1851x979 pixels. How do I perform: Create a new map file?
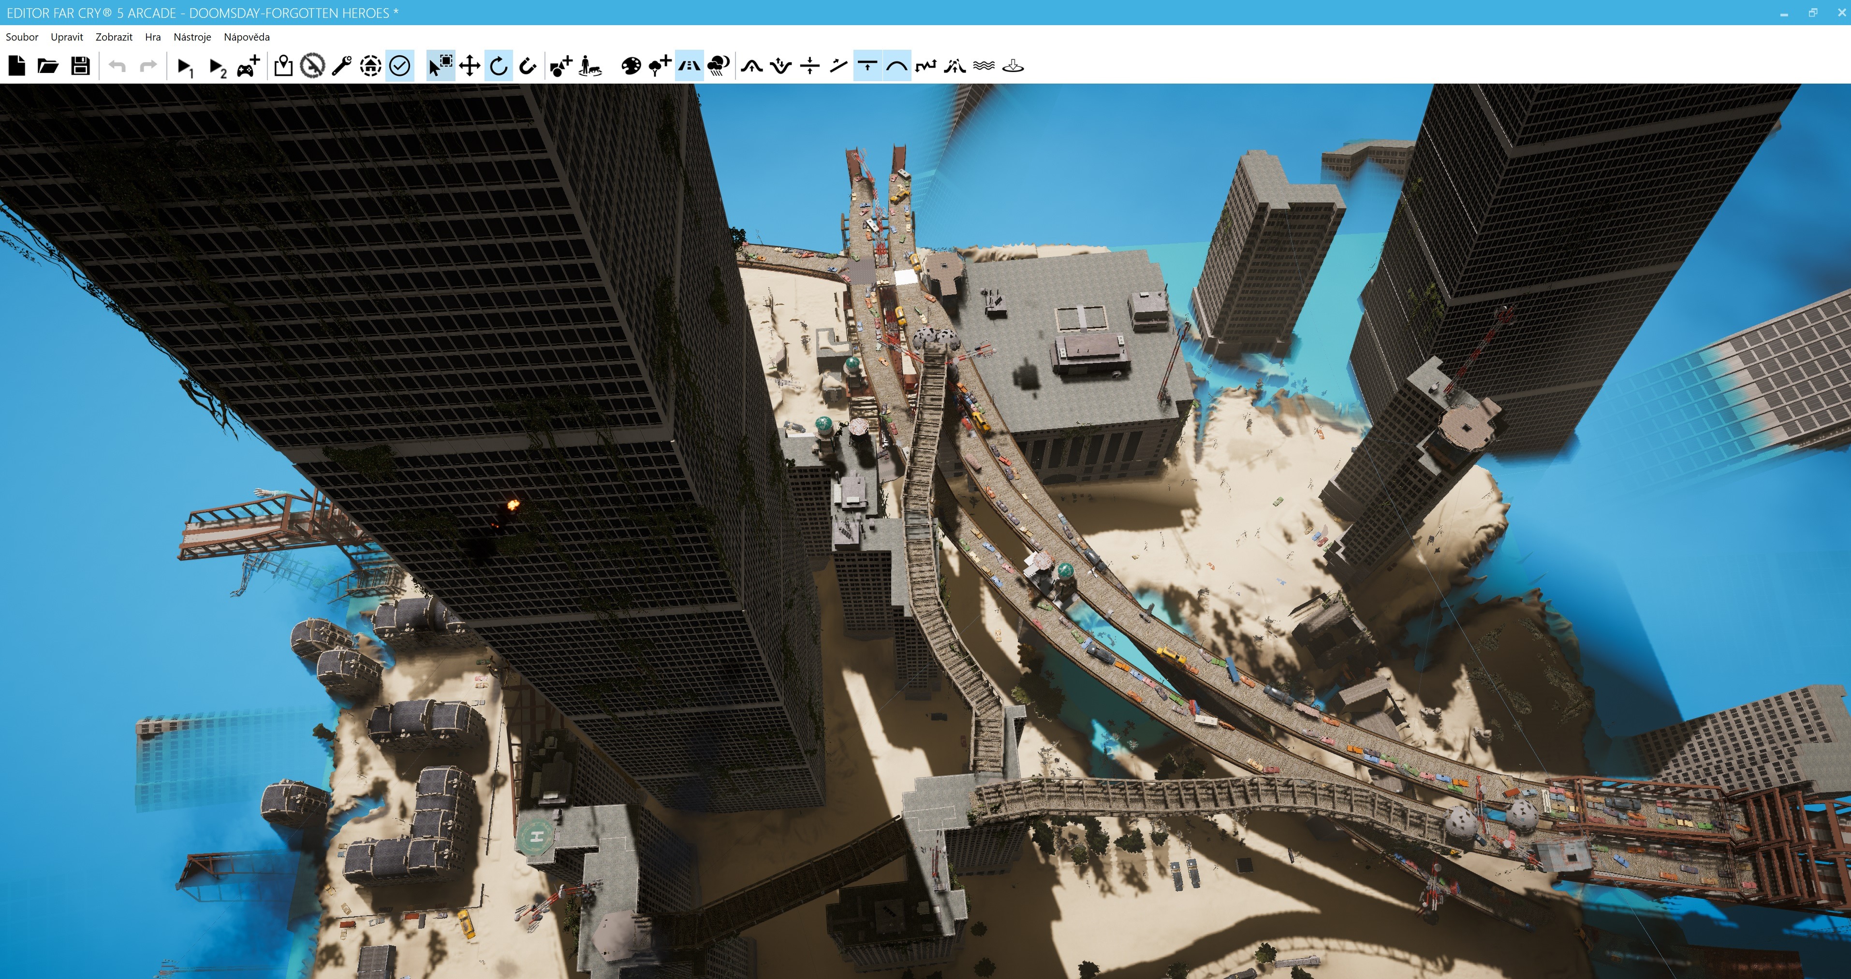[17, 66]
